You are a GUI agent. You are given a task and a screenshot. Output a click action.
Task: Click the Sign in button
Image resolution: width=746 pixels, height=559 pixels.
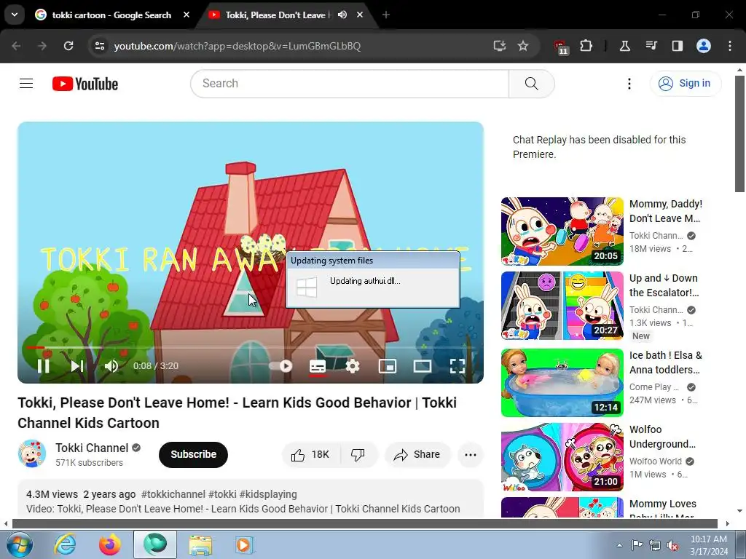click(685, 83)
